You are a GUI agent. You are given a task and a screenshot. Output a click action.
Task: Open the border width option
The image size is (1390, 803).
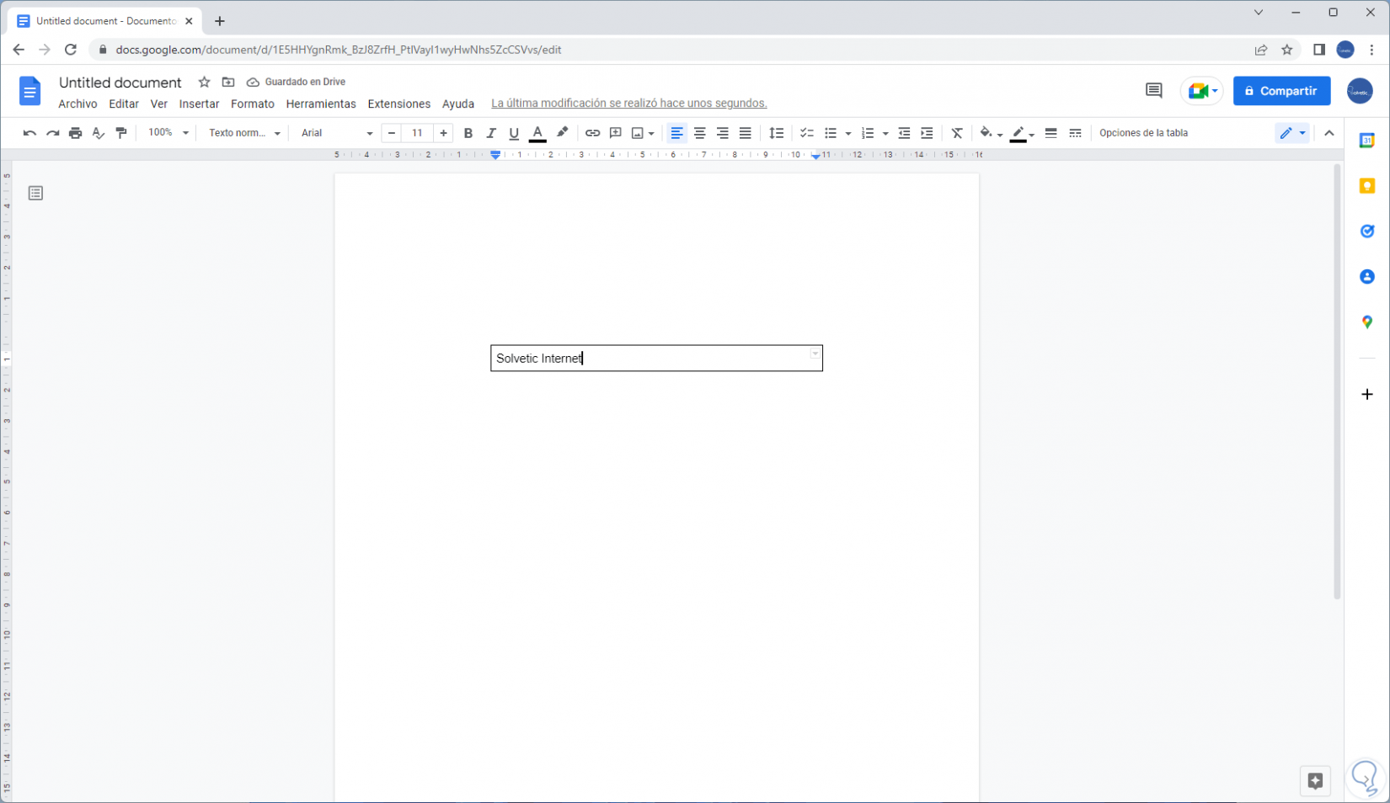pyautogui.click(x=1051, y=133)
